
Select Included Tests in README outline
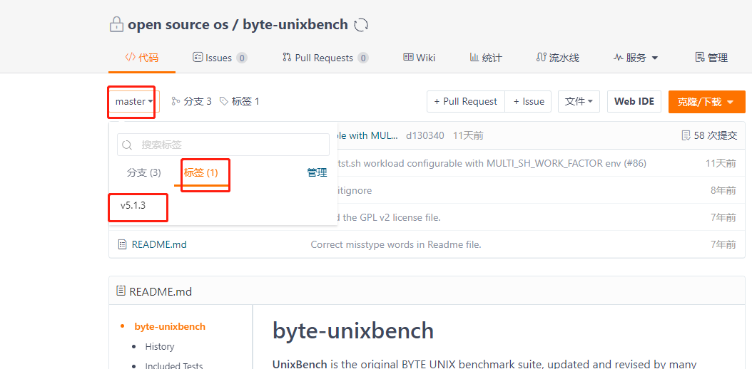(x=174, y=365)
